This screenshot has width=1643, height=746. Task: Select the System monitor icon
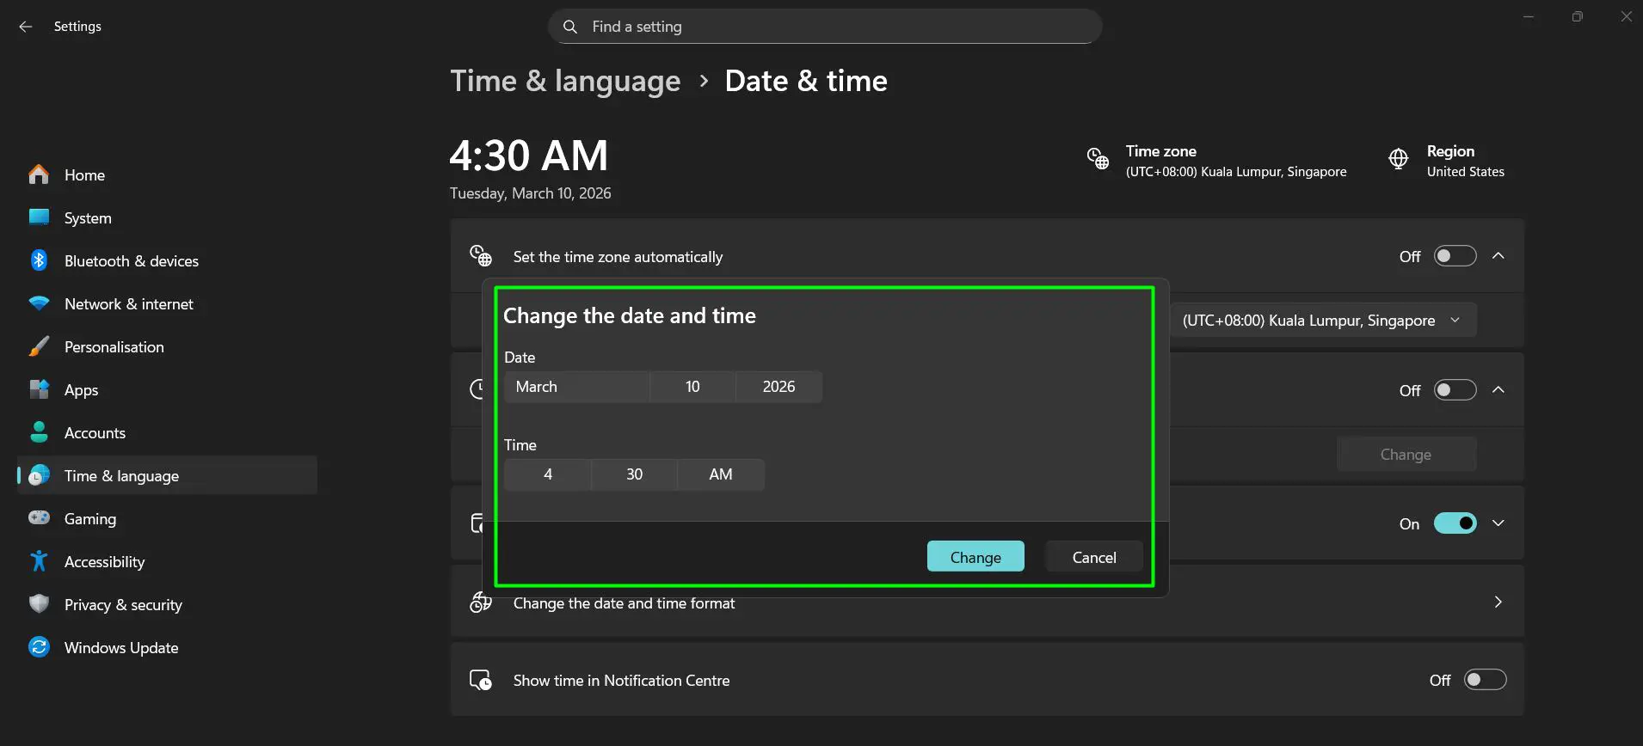pyautogui.click(x=39, y=217)
